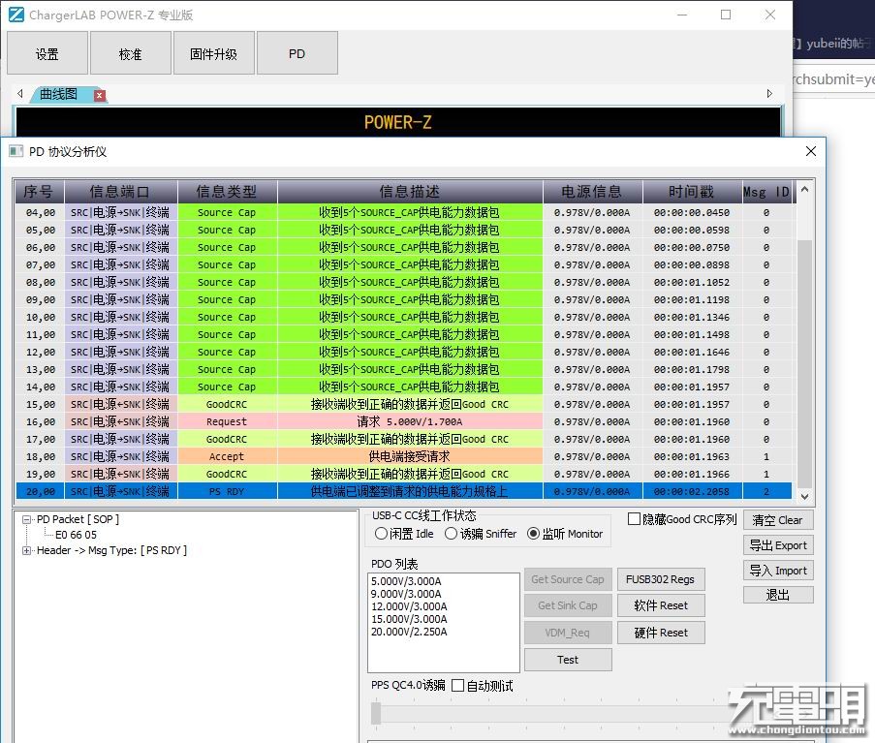
Task: Select the GoodCRC row numbered 17,00
Action: point(403,439)
